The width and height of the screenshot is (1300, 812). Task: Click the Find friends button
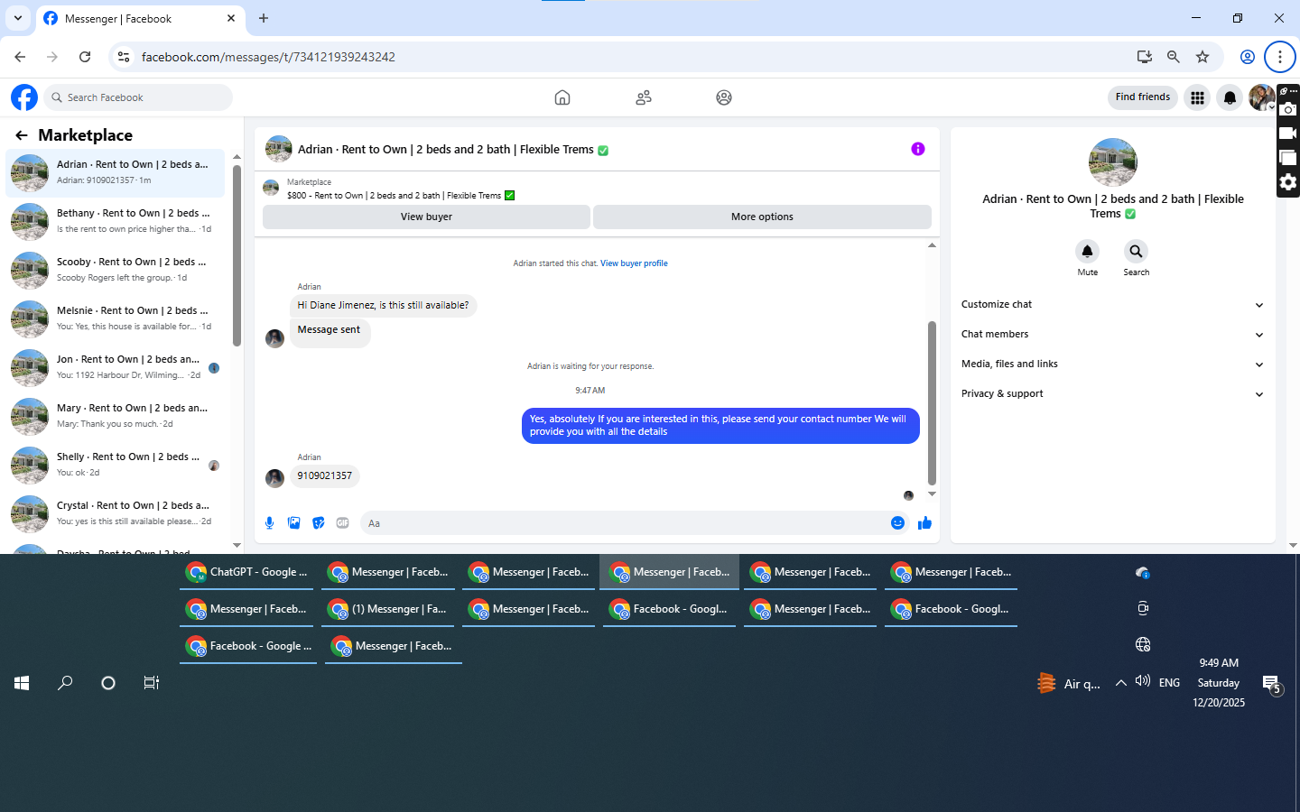[x=1142, y=97]
